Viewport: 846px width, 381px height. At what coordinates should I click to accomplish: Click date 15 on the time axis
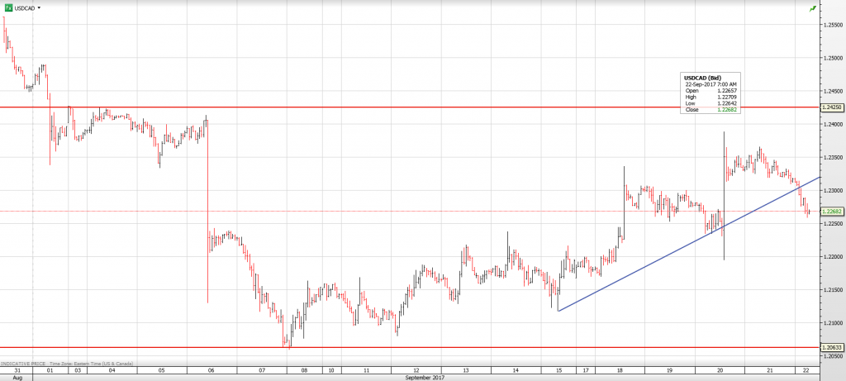tap(558, 370)
